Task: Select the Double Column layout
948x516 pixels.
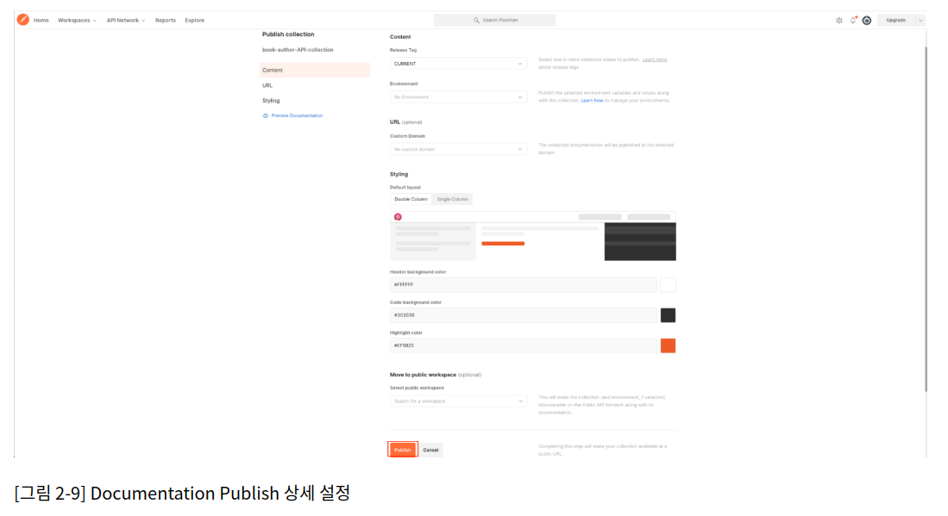Action: [x=411, y=199]
